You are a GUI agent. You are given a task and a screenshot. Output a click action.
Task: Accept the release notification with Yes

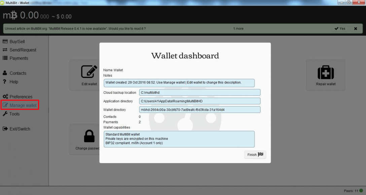point(339,29)
